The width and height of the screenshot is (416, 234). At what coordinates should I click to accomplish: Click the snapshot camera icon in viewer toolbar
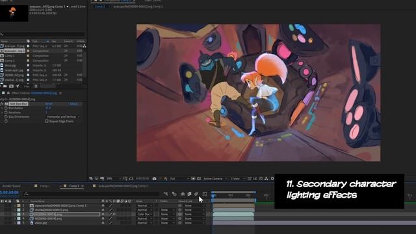pos(154,179)
